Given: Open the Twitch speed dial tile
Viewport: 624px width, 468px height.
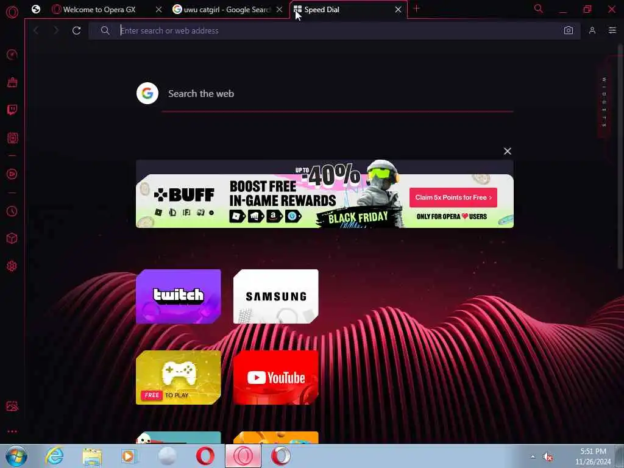Looking at the screenshot, I should point(179,297).
